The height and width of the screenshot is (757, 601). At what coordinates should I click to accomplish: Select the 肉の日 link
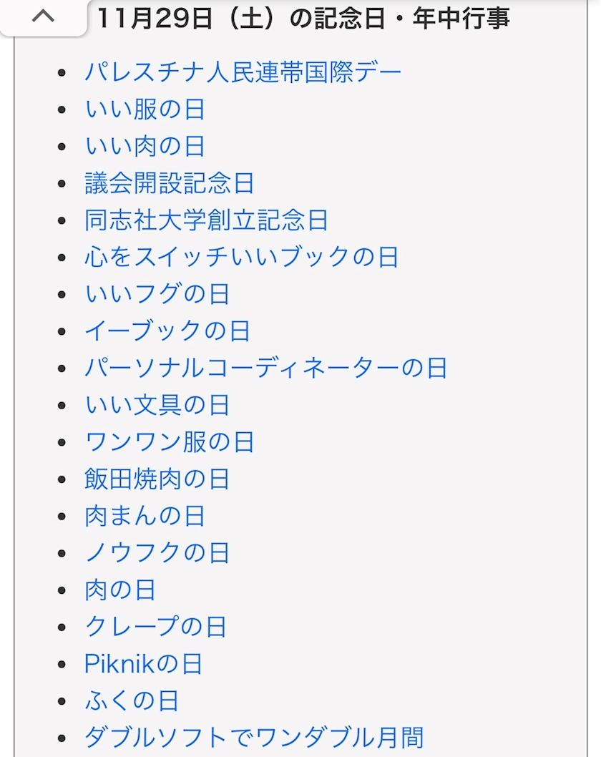(x=120, y=590)
